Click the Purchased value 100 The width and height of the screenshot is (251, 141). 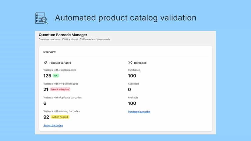(132, 76)
